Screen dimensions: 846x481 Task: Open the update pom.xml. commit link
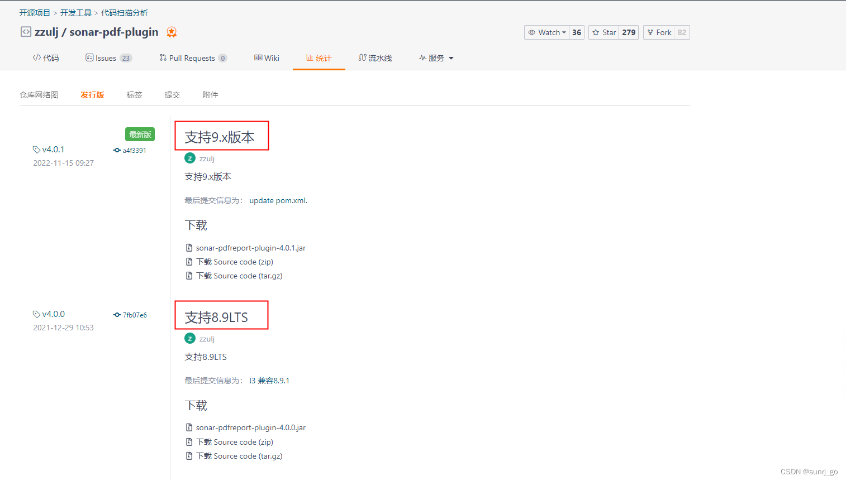(278, 200)
